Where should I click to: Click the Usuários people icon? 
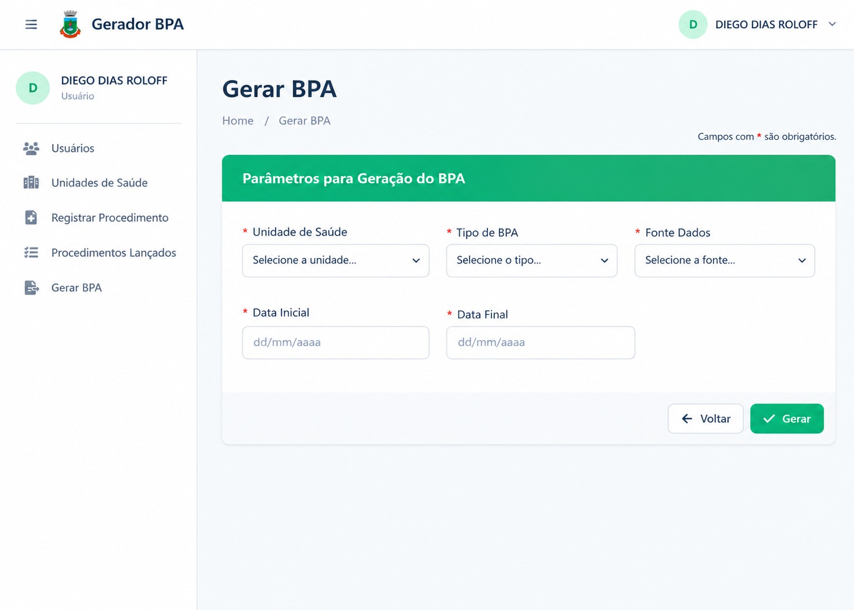(x=31, y=148)
